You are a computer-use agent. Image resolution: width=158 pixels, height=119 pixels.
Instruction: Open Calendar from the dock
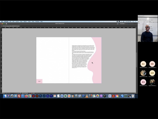[x=55, y=96]
